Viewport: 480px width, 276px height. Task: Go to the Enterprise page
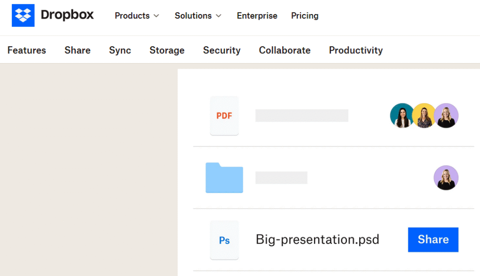click(257, 15)
